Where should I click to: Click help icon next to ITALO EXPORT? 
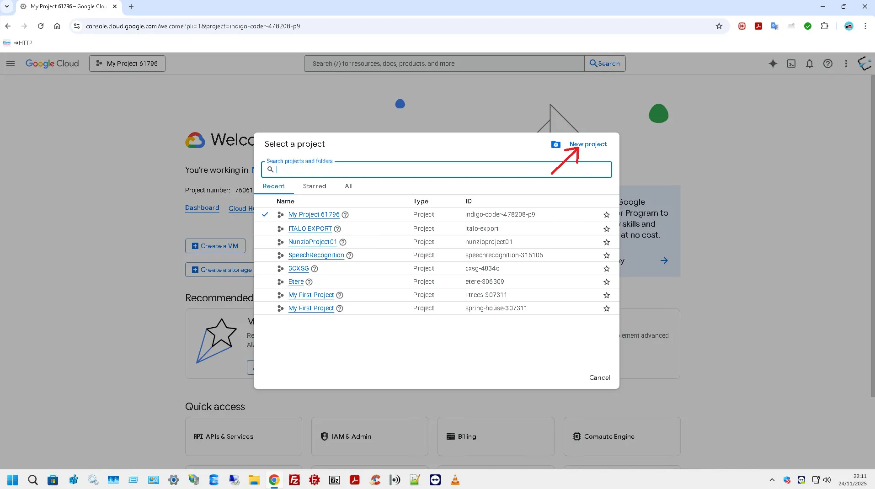[337, 229]
